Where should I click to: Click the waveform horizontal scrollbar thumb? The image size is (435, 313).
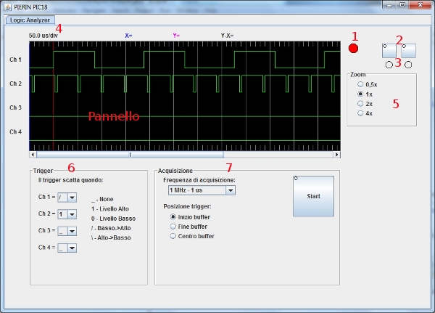[x=130, y=155]
